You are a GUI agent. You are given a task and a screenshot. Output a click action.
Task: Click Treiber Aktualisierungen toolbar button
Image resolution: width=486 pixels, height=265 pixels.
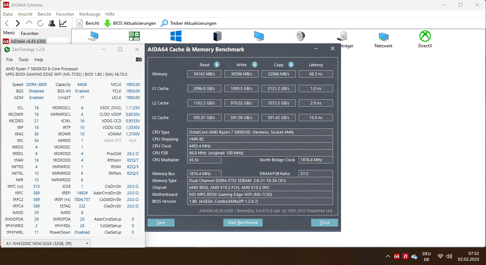click(189, 23)
